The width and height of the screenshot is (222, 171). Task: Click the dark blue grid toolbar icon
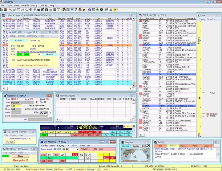click(38, 10)
